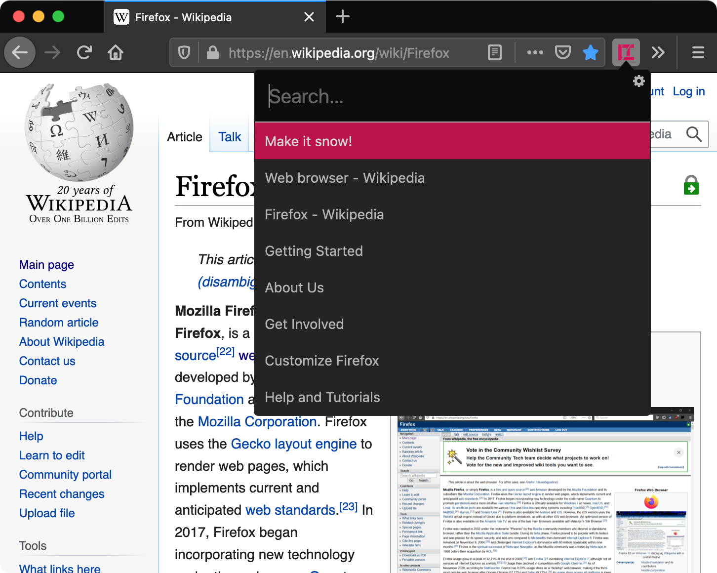Switch to the Talk tab

pos(230,137)
